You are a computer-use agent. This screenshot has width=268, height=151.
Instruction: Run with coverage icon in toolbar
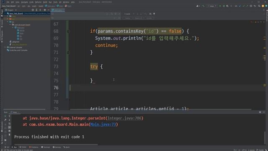point(227,6)
